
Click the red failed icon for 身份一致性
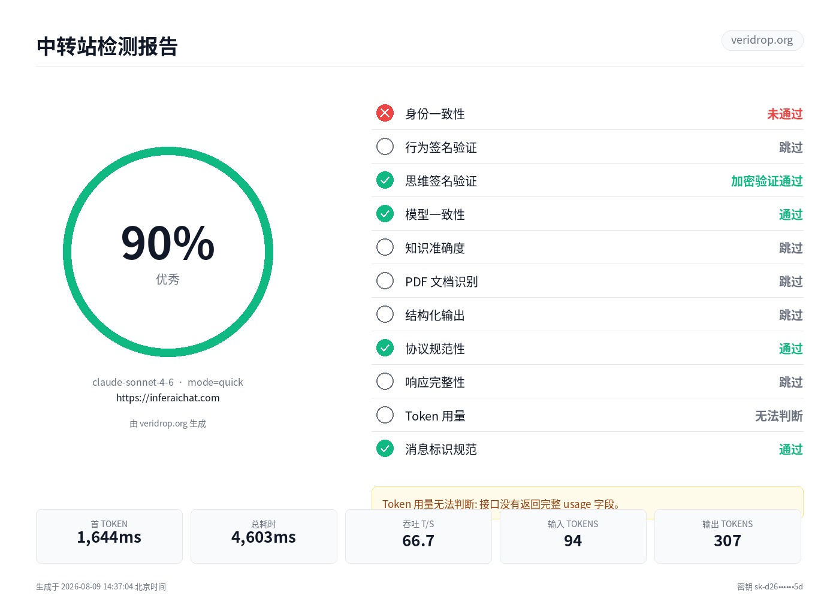point(385,113)
